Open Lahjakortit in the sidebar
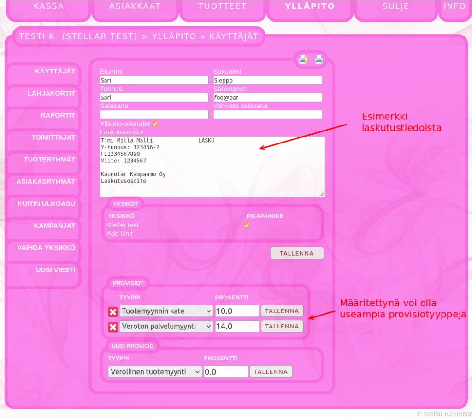Screen dimensions: 472x418 pyautogui.click(x=51, y=93)
